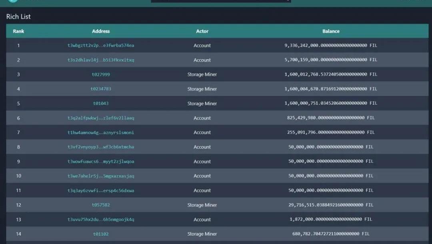This screenshot has width=432, height=244.
Task: Open storage miner t027999
Action: click(x=101, y=74)
